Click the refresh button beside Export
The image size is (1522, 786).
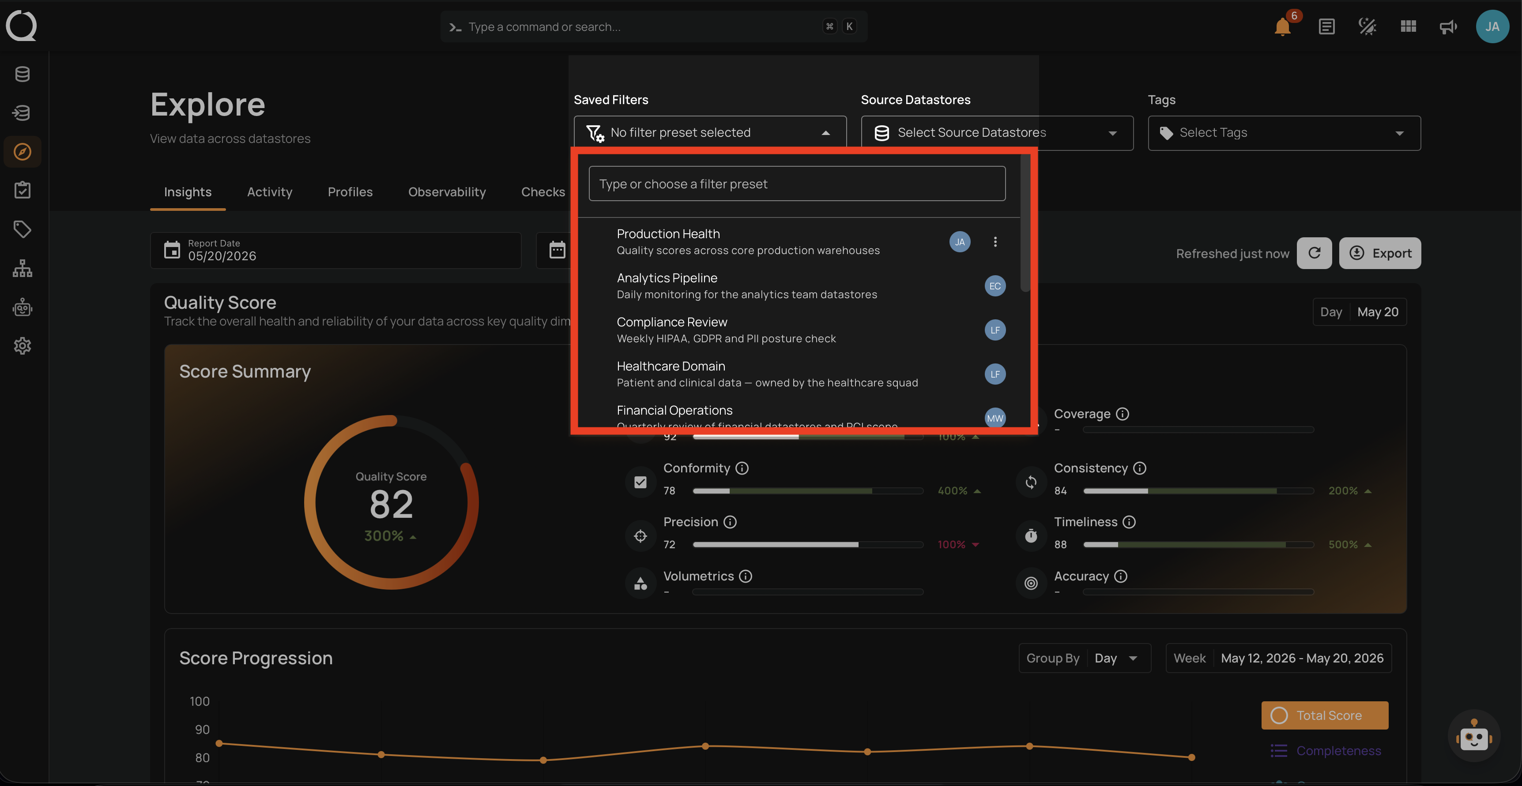tap(1314, 253)
